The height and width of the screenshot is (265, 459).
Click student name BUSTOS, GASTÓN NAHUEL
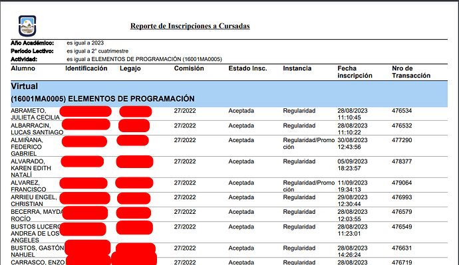tap(37, 251)
